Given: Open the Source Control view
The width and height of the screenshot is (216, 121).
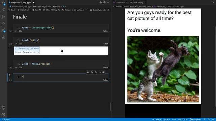Looking at the screenshot, I should 3,17.
